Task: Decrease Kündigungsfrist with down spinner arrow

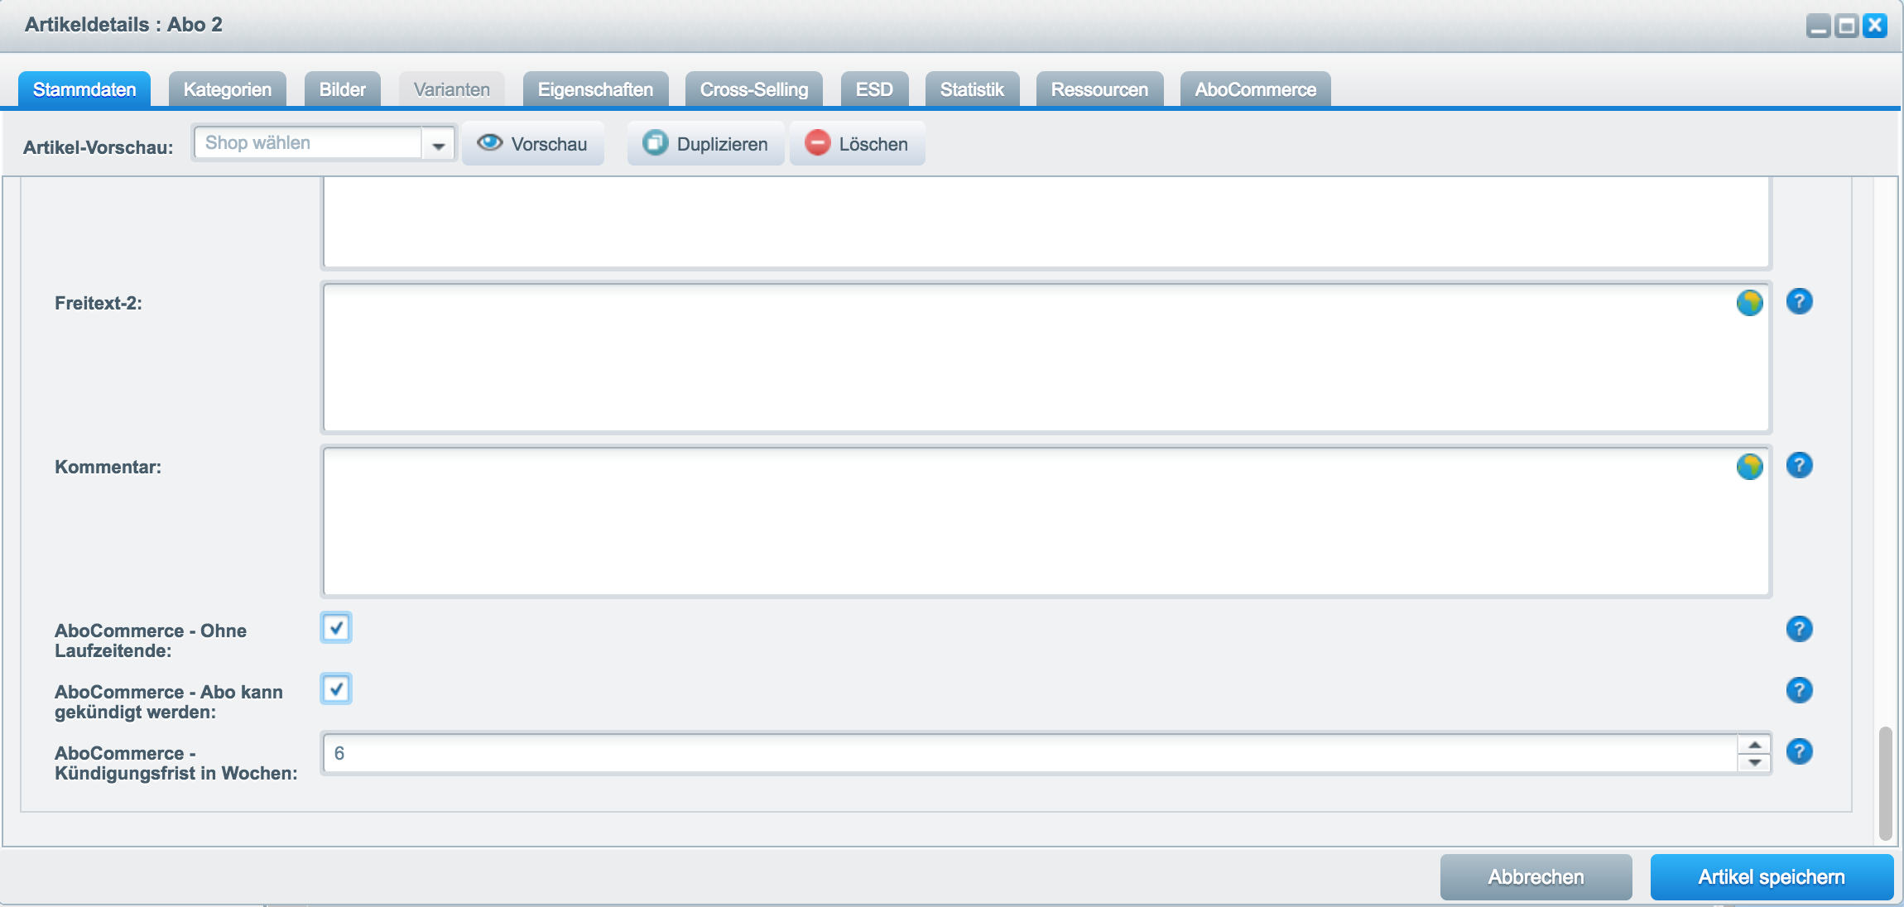Action: (1754, 763)
